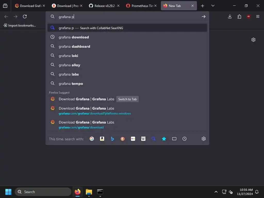Search in open Tabs icon
This screenshot has width=264, height=198.
click(174, 139)
